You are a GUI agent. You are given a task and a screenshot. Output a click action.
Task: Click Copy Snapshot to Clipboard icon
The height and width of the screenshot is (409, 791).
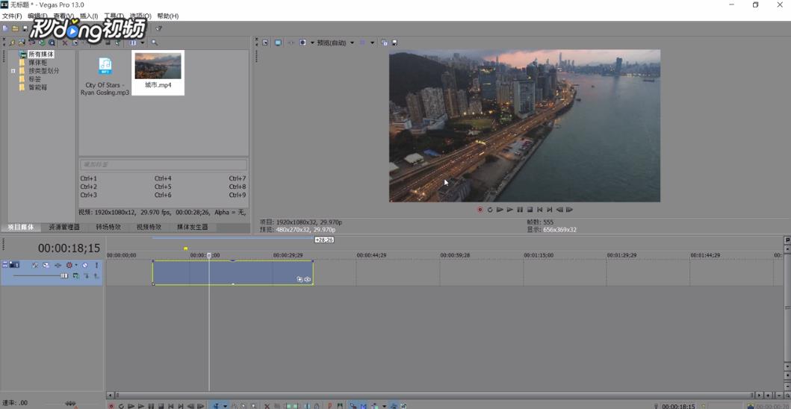385,43
